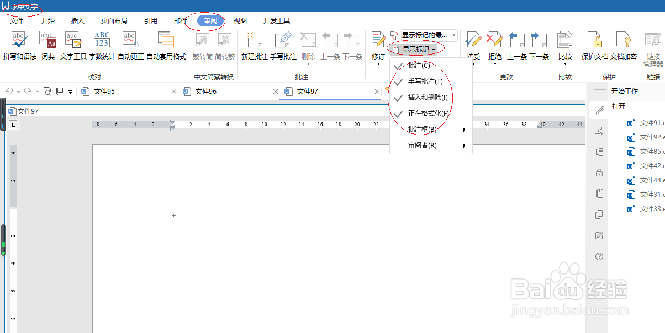
Task: Switch to the 开始 ribbon tab
Action: click(x=48, y=21)
